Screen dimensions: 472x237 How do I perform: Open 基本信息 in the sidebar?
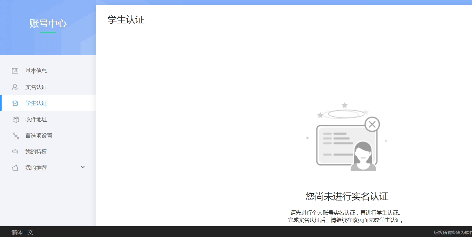tap(48, 71)
